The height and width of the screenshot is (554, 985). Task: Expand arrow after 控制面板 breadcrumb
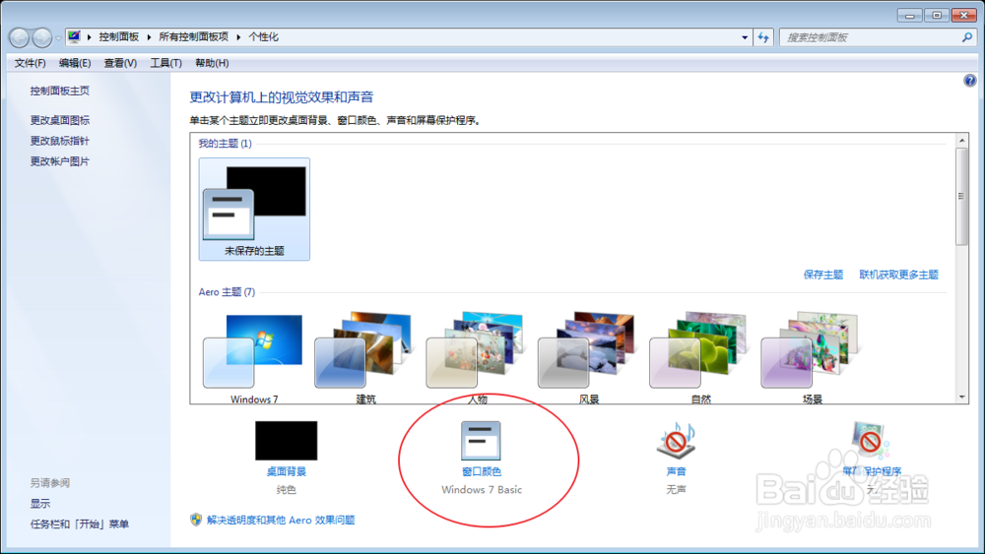[149, 37]
